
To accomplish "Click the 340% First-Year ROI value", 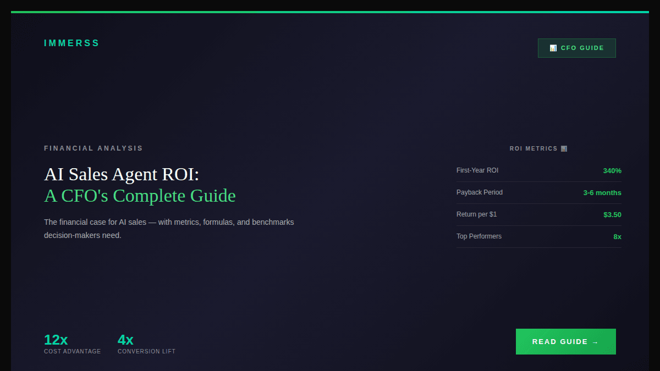I will (612, 170).
